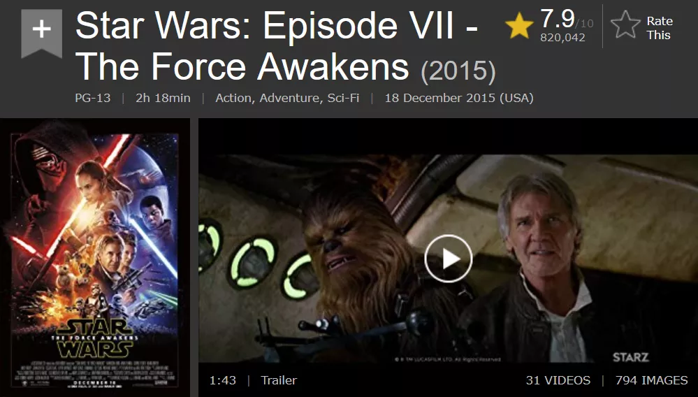Open the Adventure genre link

291,98
